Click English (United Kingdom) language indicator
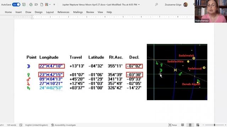Screen dimensions: 227x127 (37, 125)
